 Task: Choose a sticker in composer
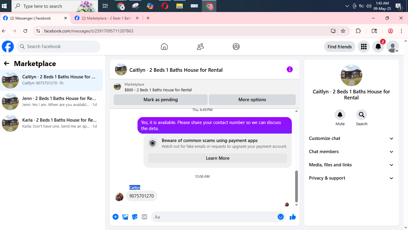pos(135,217)
